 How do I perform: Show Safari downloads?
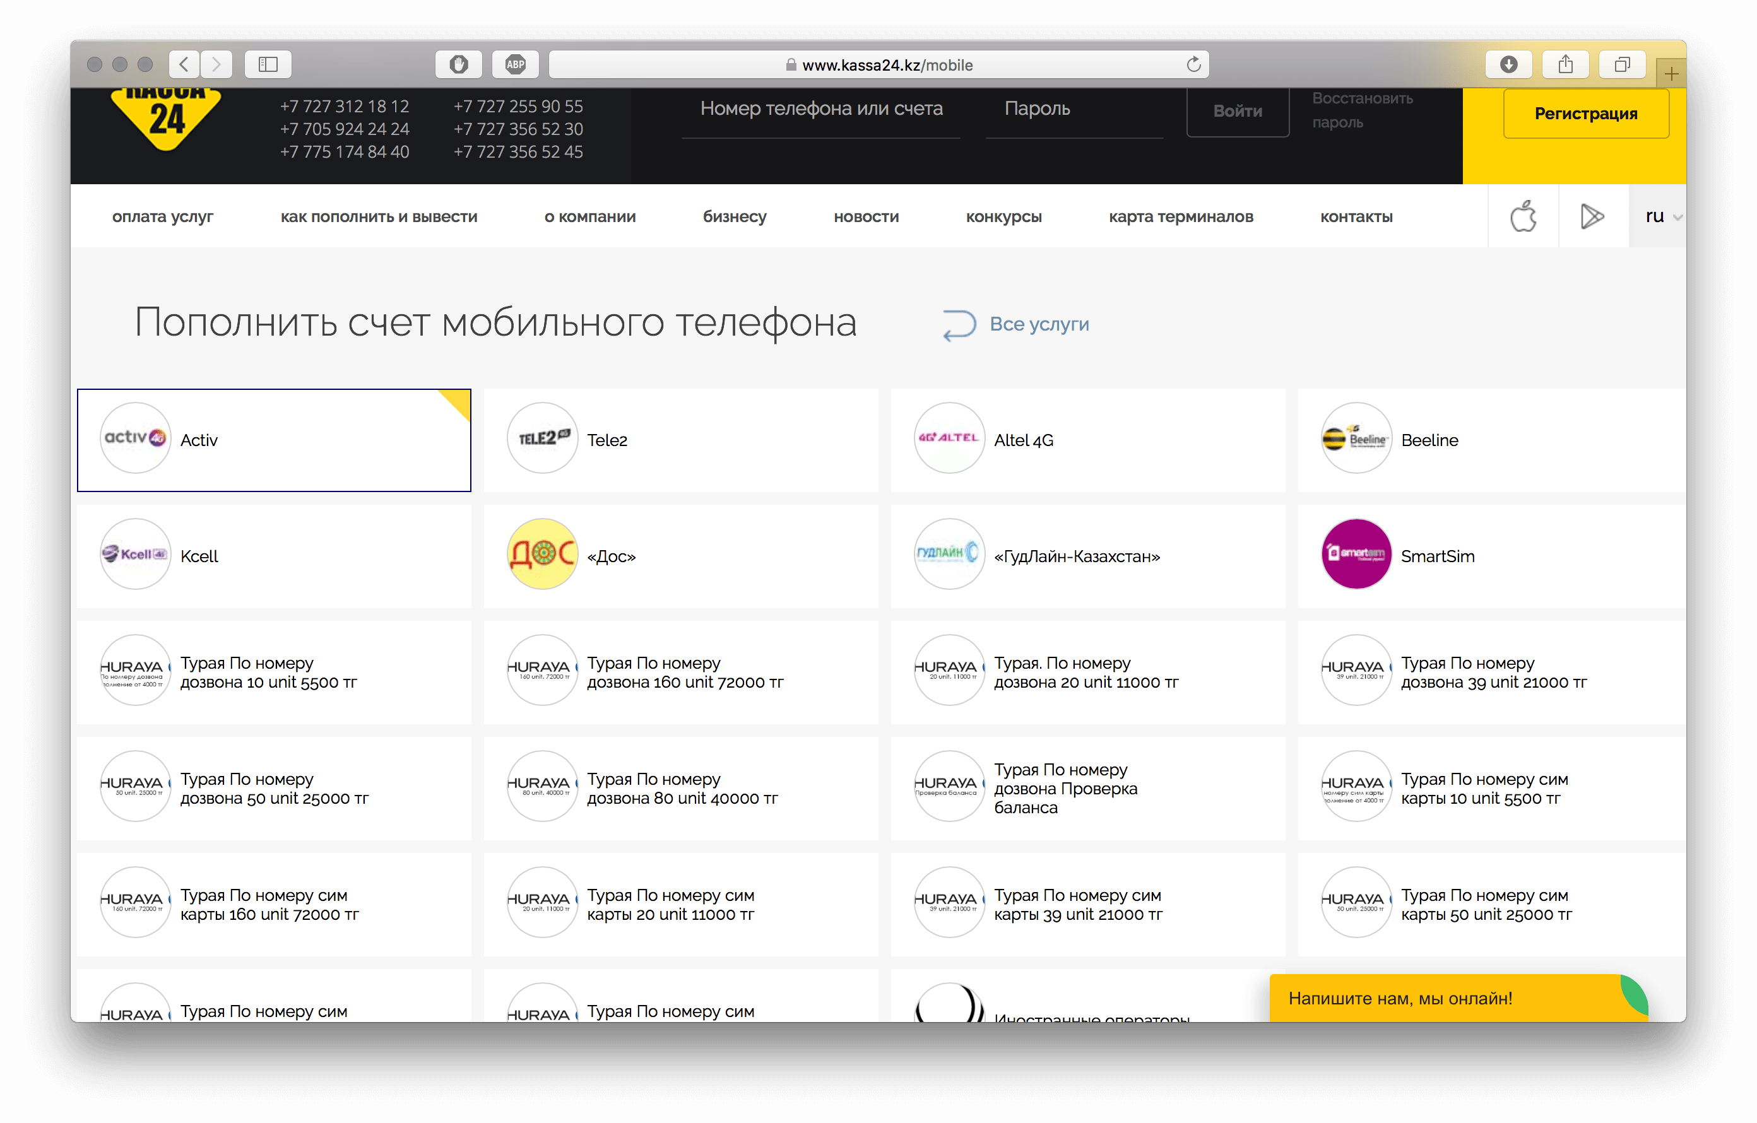(1508, 64)
